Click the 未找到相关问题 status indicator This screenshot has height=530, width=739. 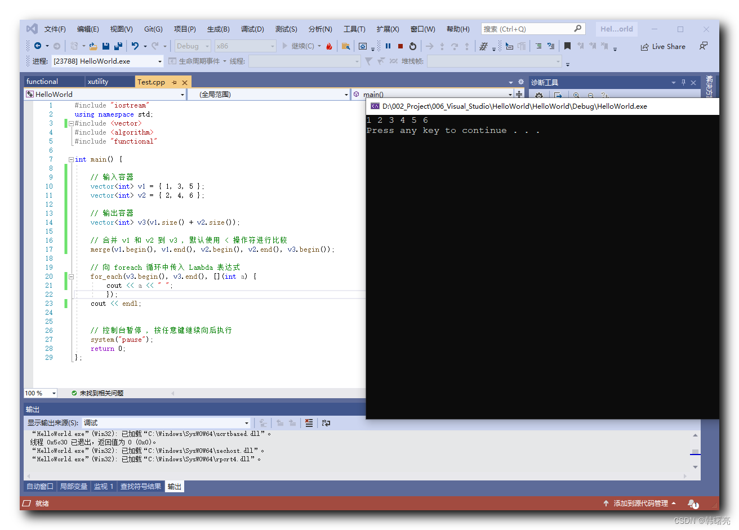[x=97, y=393]
